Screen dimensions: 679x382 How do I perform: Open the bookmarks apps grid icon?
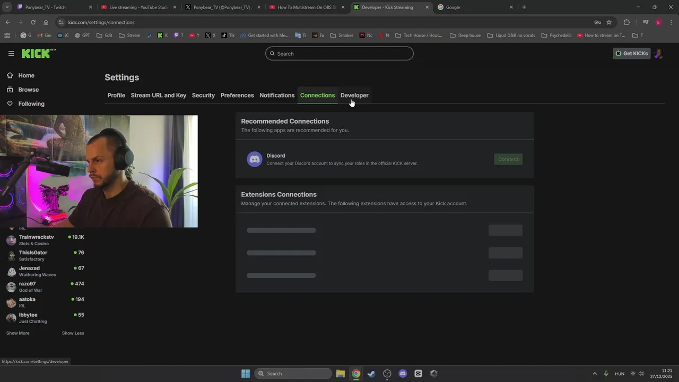pyautogui.click(x=7, y=36)
